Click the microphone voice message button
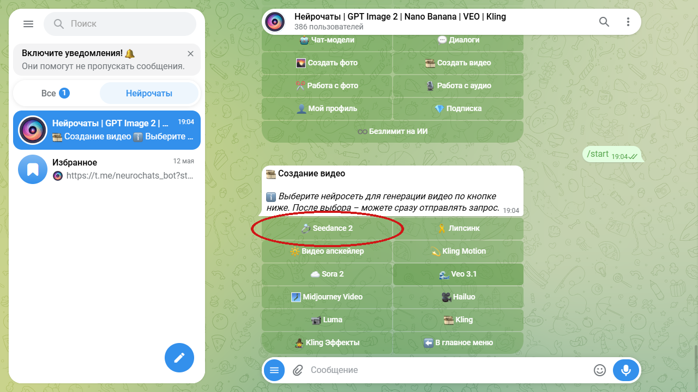This screenshot has width=698, height=392. click(626, 370)
